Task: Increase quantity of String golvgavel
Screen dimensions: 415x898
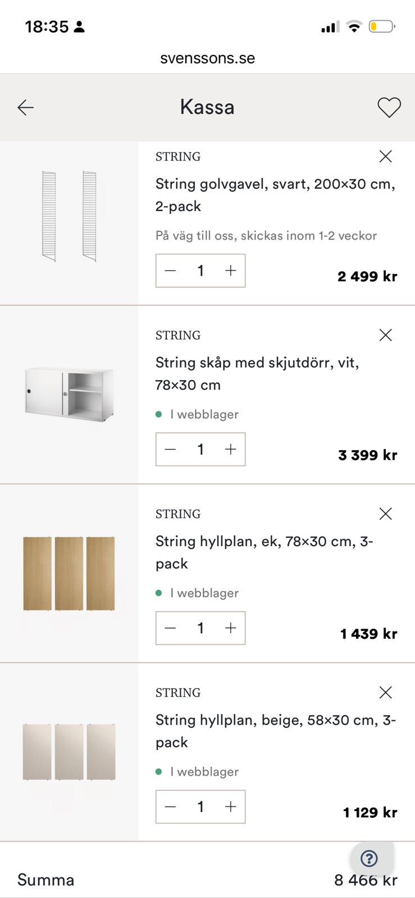Action: pos(230,271)
